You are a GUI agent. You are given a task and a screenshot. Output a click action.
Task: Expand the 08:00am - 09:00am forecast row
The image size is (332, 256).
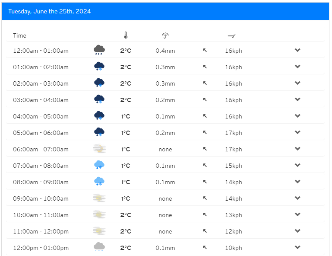pos(297,182)
